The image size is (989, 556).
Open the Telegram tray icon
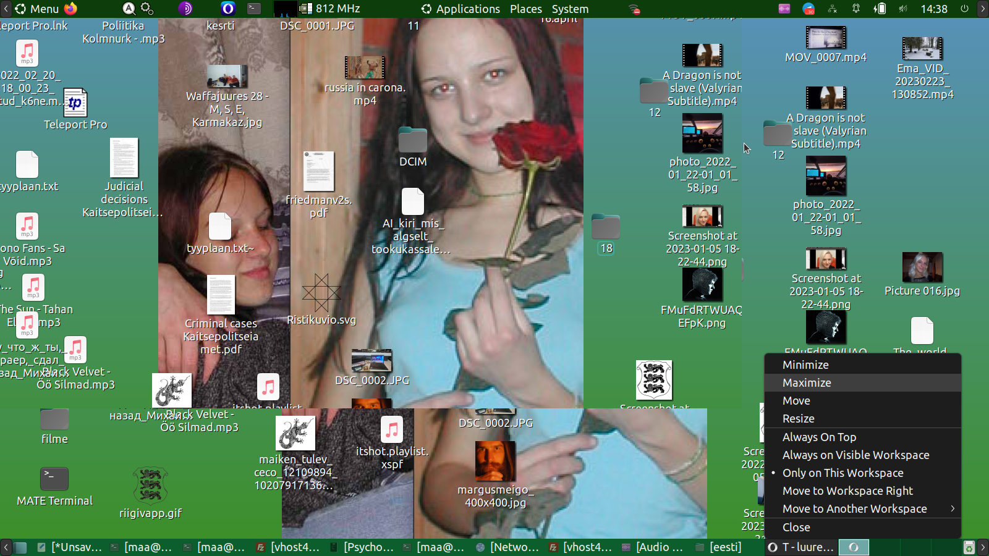[x=809, y=9]
